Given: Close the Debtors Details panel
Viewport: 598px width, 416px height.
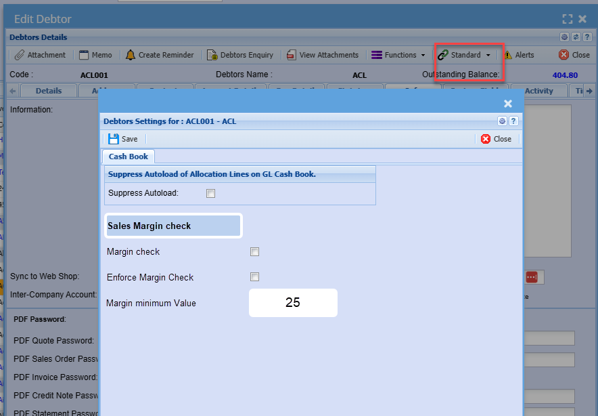Looking at the screenshot, I should 574,55.
